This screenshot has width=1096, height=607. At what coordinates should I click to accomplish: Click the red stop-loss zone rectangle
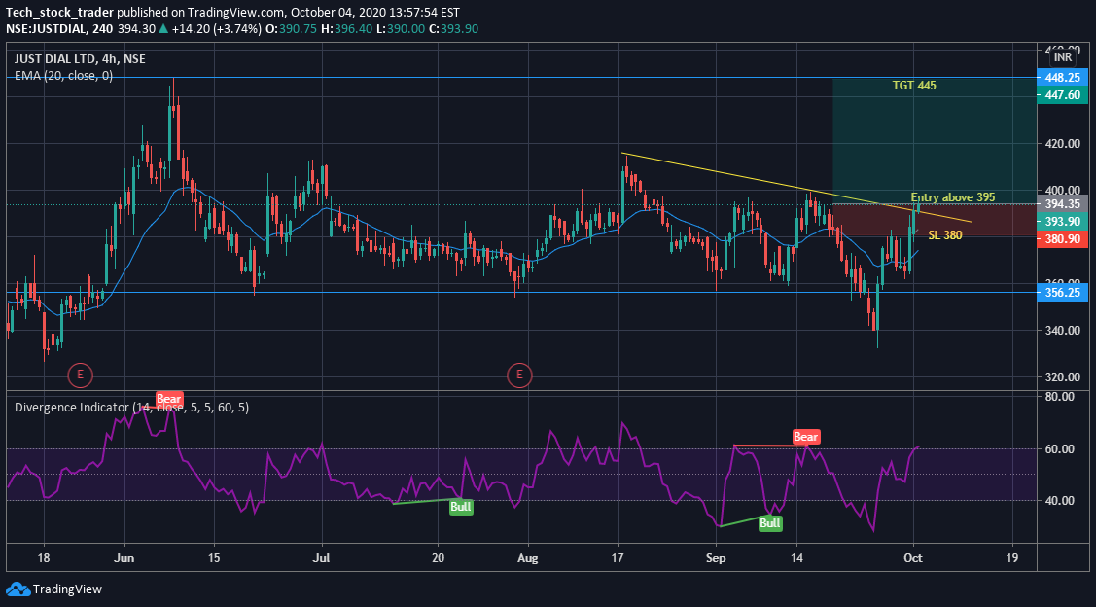click(934, 220)
